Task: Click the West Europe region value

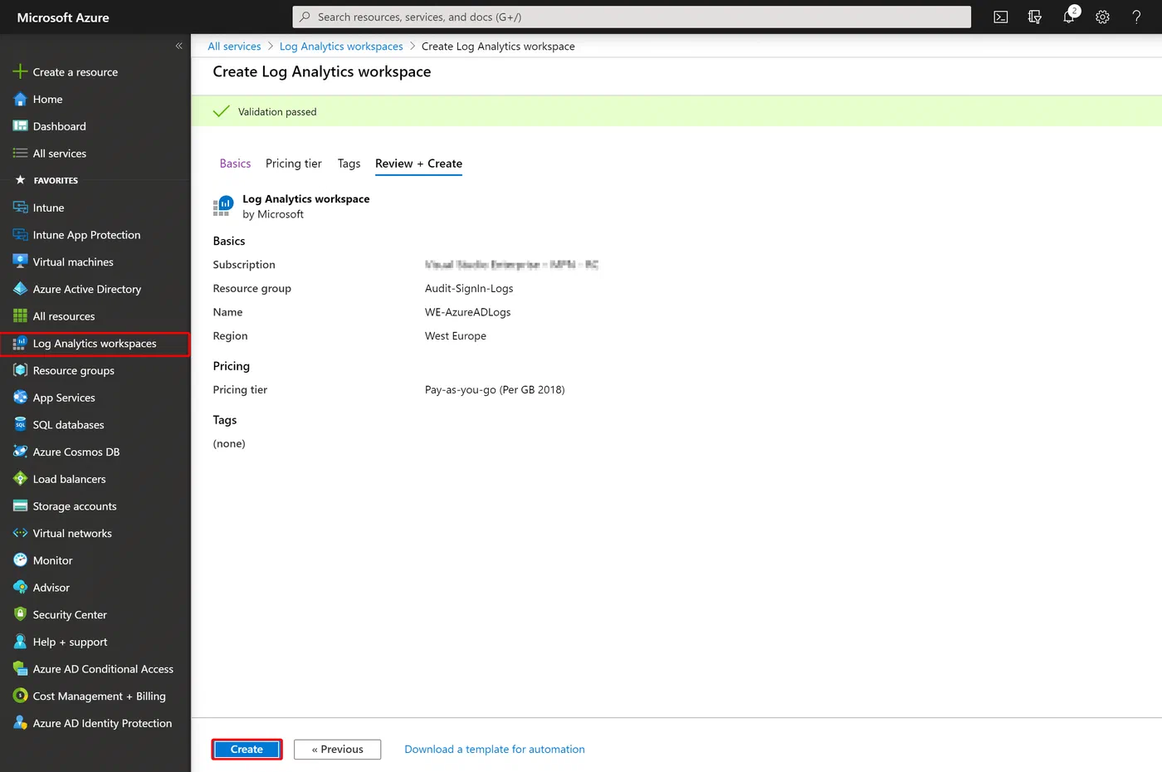Action: [456, 336]
